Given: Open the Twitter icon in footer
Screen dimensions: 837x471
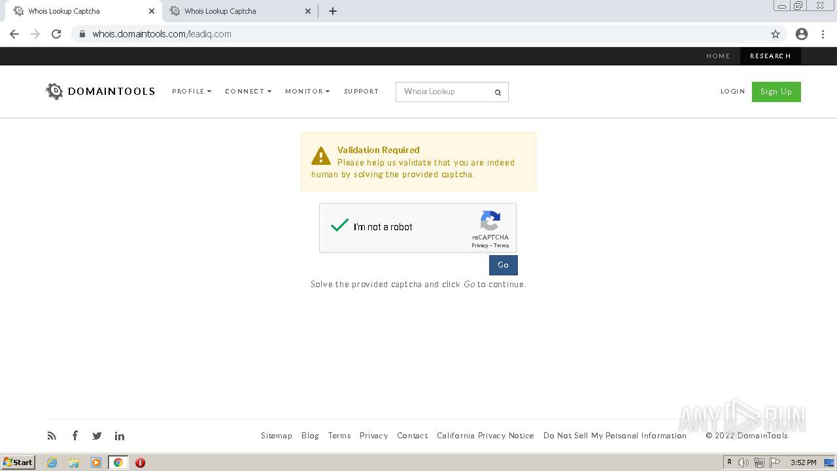Looking at the screenshot, I should pos(97,436).
